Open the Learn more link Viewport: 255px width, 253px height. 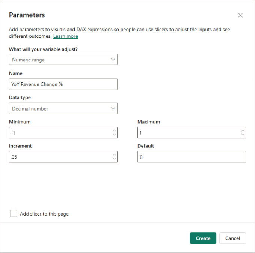[x=65, y=36]
